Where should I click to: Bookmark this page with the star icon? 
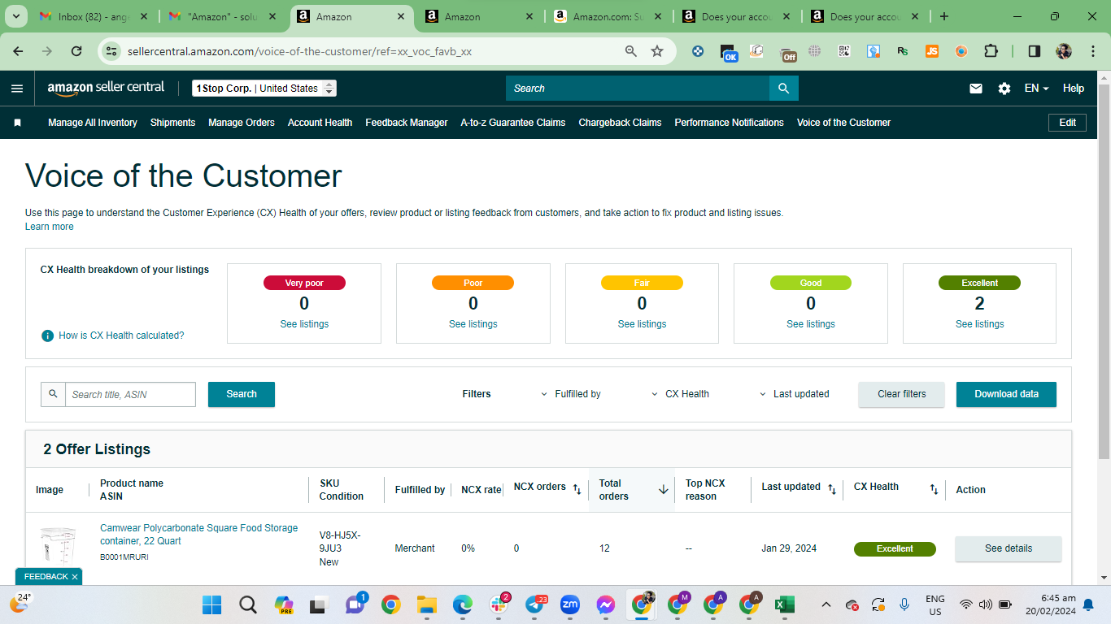[x=657, y=51]
